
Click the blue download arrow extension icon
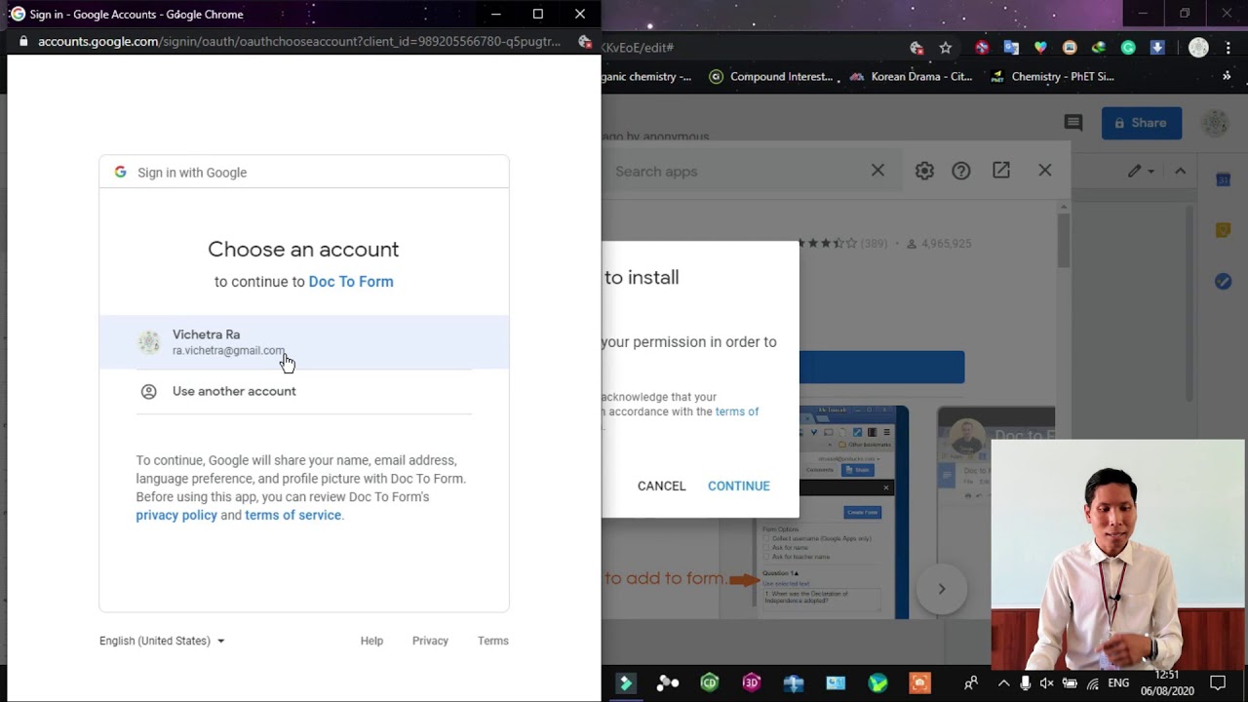1157,48
